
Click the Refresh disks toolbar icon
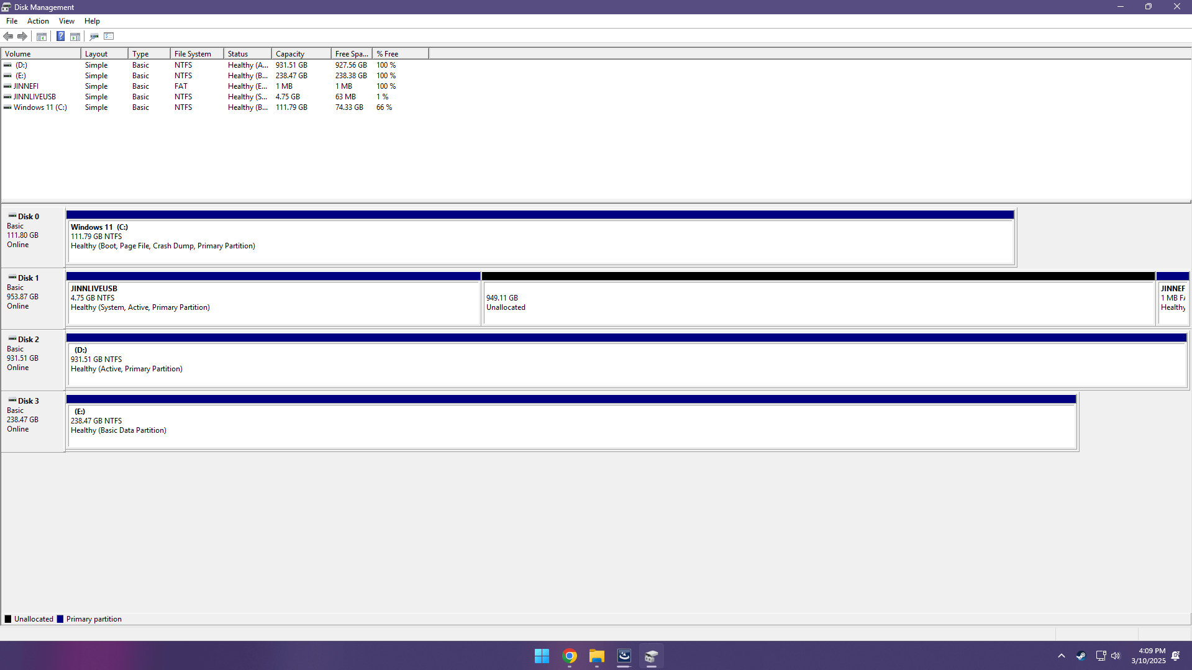[x=94, y=36]
